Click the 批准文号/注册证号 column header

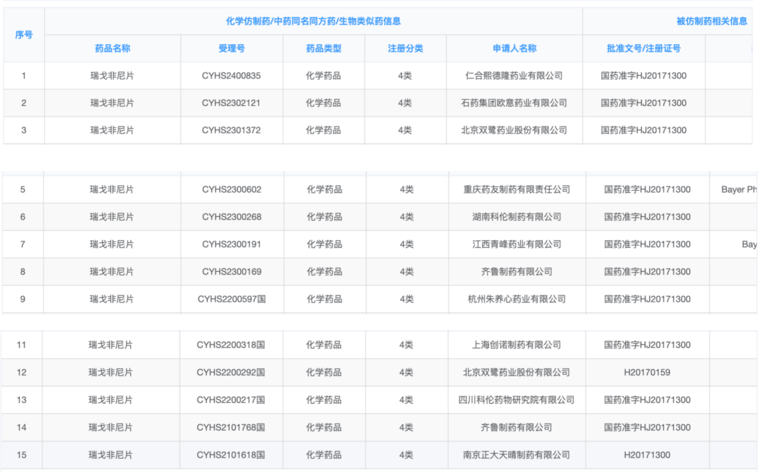coord(644,49)
